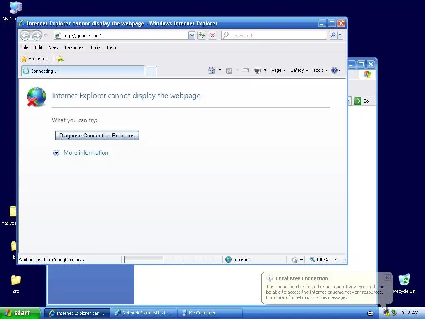425x319 pixels.
Task: Click the Live Search input box
Action: (274, 36)
